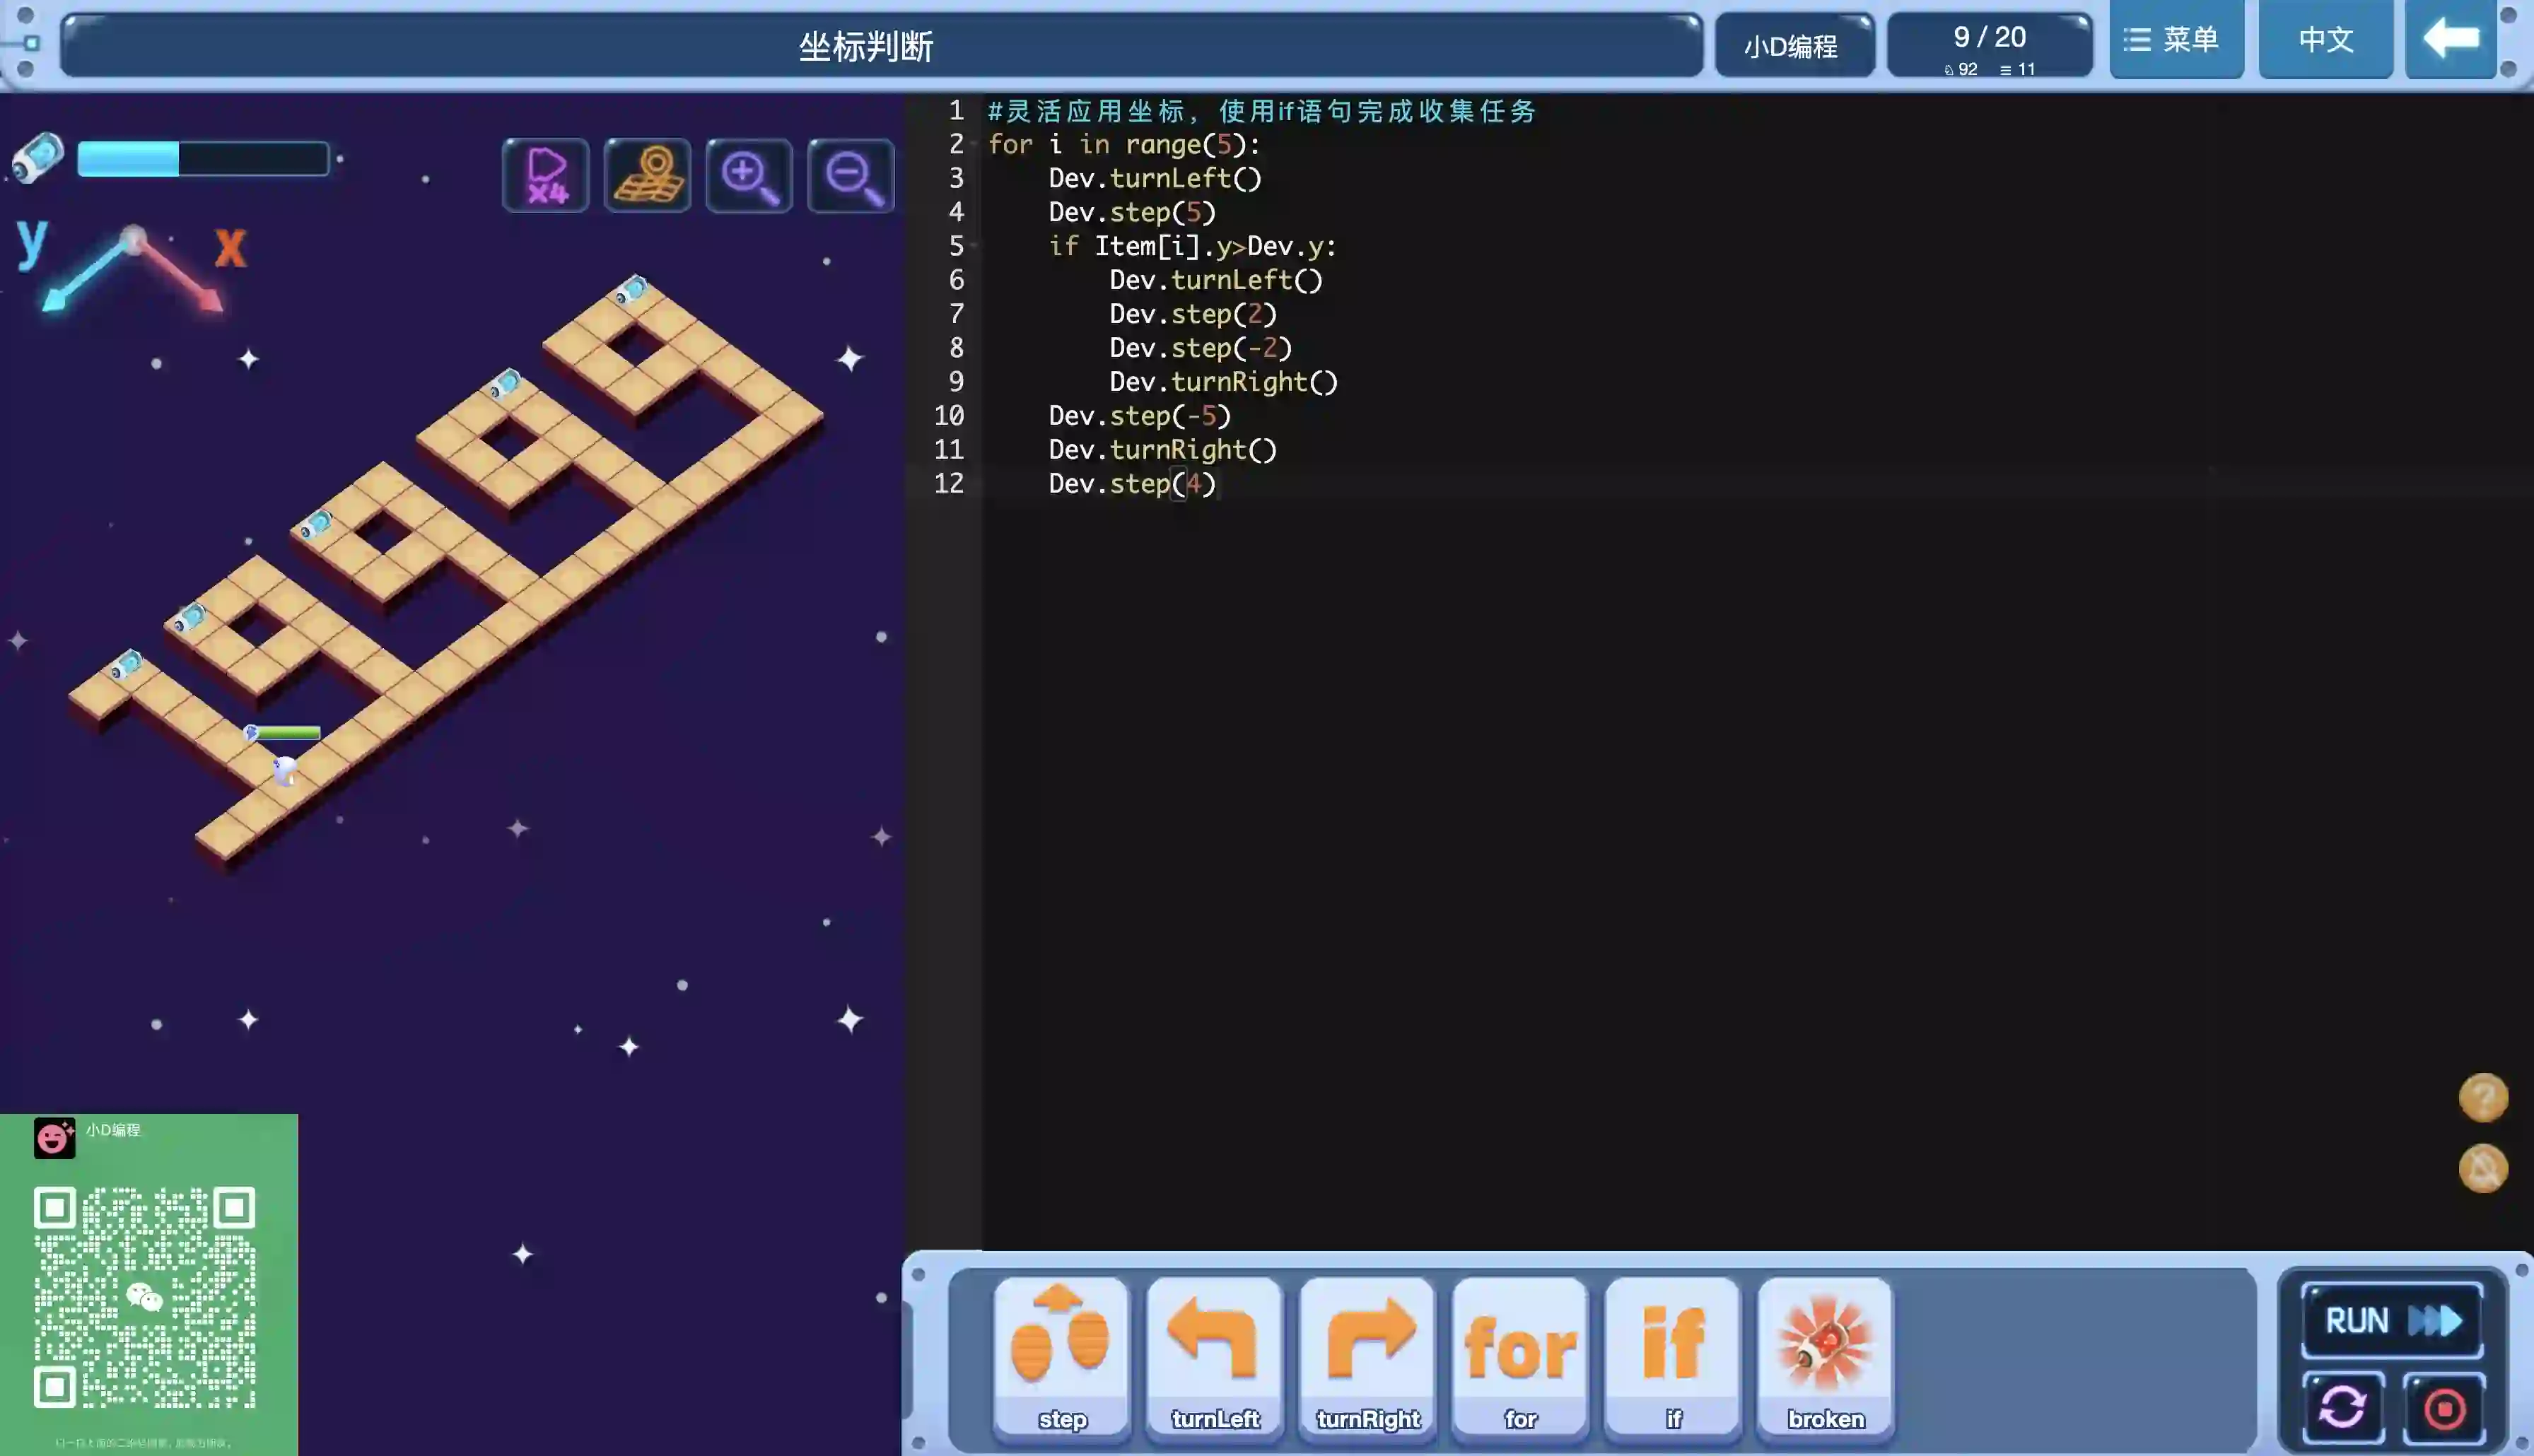
Task: Open the 菜单 menu
Action: coord(2176,40)
